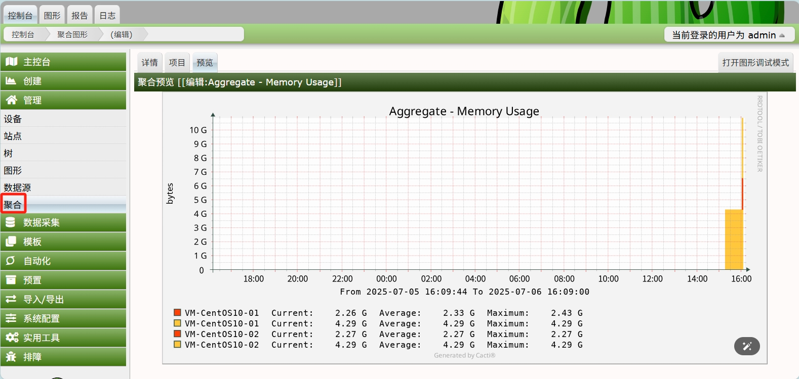Switch to the 项目 tab
Screen dimensions: 799x379
click(x=177, y=63)
